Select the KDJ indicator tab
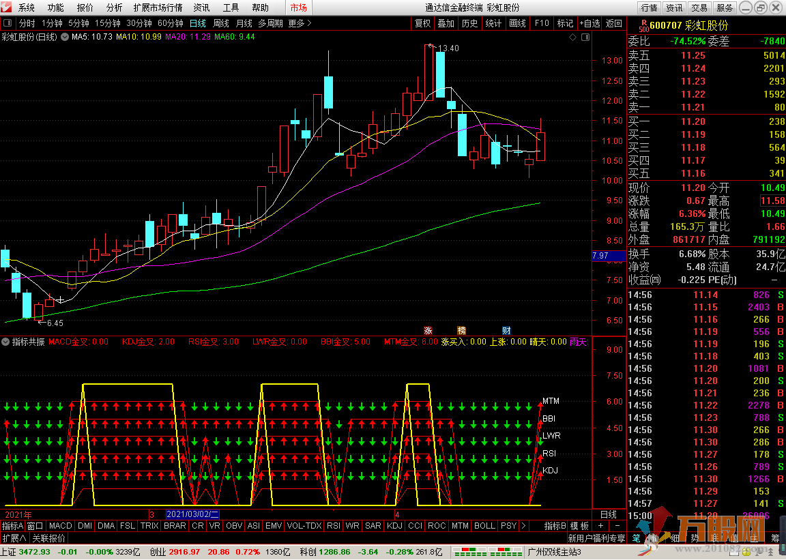The width and height of the screenshot is (786, 560). pos(394,525)
